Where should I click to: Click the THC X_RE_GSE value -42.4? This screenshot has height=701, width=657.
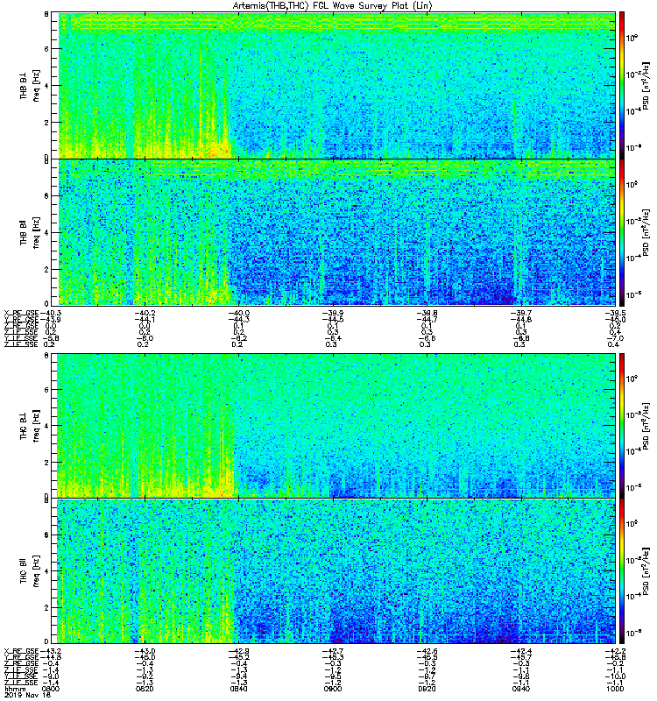(521, 651)
